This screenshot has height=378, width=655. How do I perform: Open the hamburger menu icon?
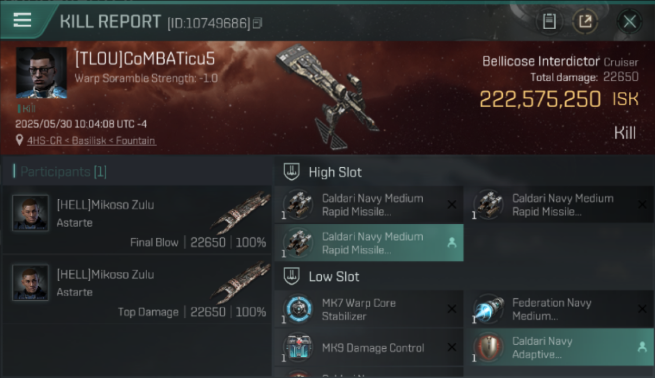click(22, 20)
